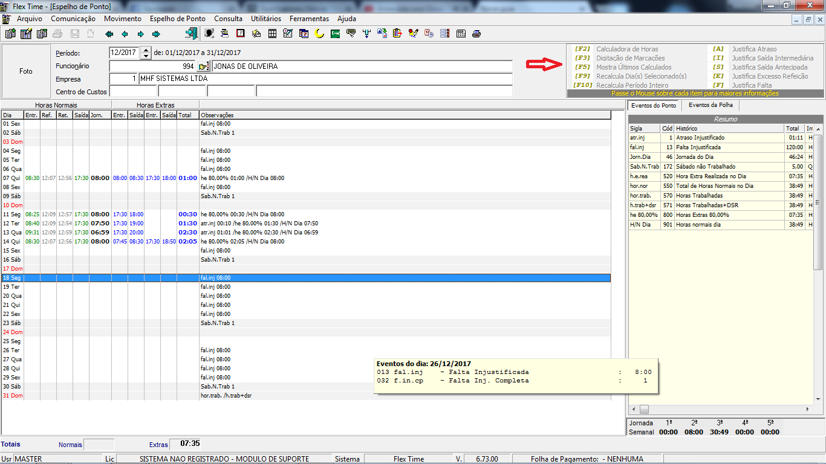Open the Ajuda menu
The image size is (826, 464).
coord(346,19)
